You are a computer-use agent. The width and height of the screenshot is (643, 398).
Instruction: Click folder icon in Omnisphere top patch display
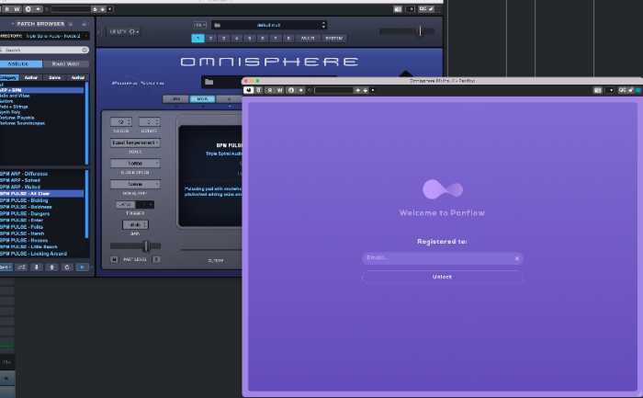point(218,25)
